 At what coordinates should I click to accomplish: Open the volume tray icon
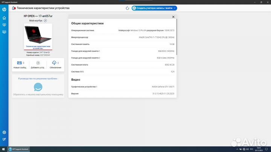248,149
